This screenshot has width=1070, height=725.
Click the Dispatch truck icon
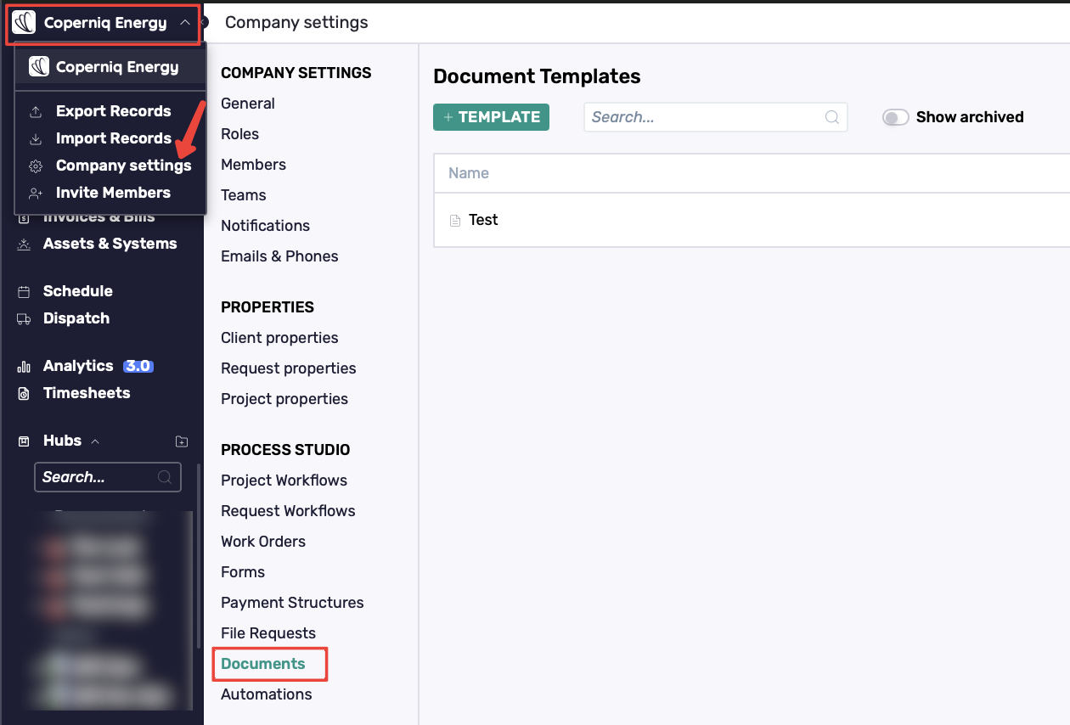[x=25, y=318]
